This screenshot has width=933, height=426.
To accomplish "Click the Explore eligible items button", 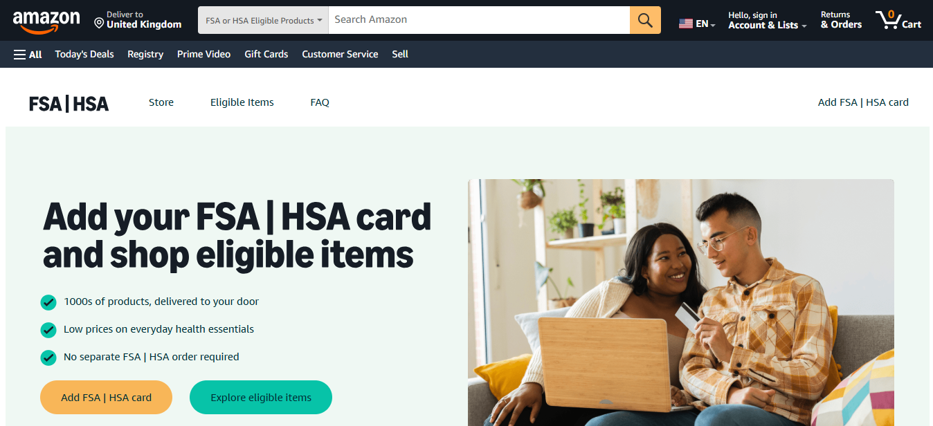I will coord(261,398).
